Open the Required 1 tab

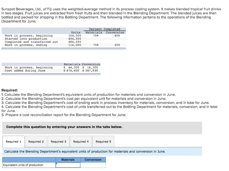pyautogui.click(x=13, y=142)
